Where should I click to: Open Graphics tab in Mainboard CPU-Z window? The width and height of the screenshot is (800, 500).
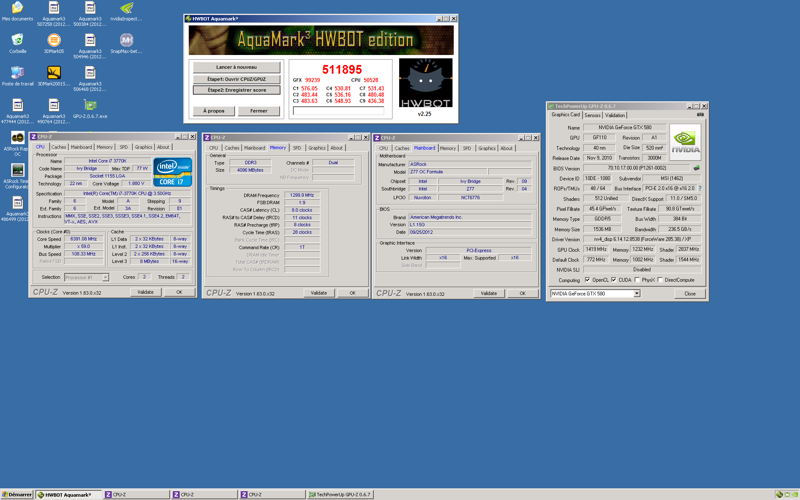click(x=487, y=148)
